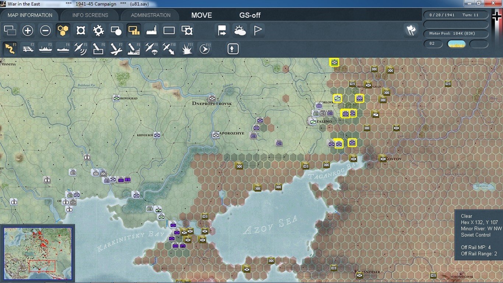Toggle the four-cornered fort icon in the toolbar

(x=81, y=31)
